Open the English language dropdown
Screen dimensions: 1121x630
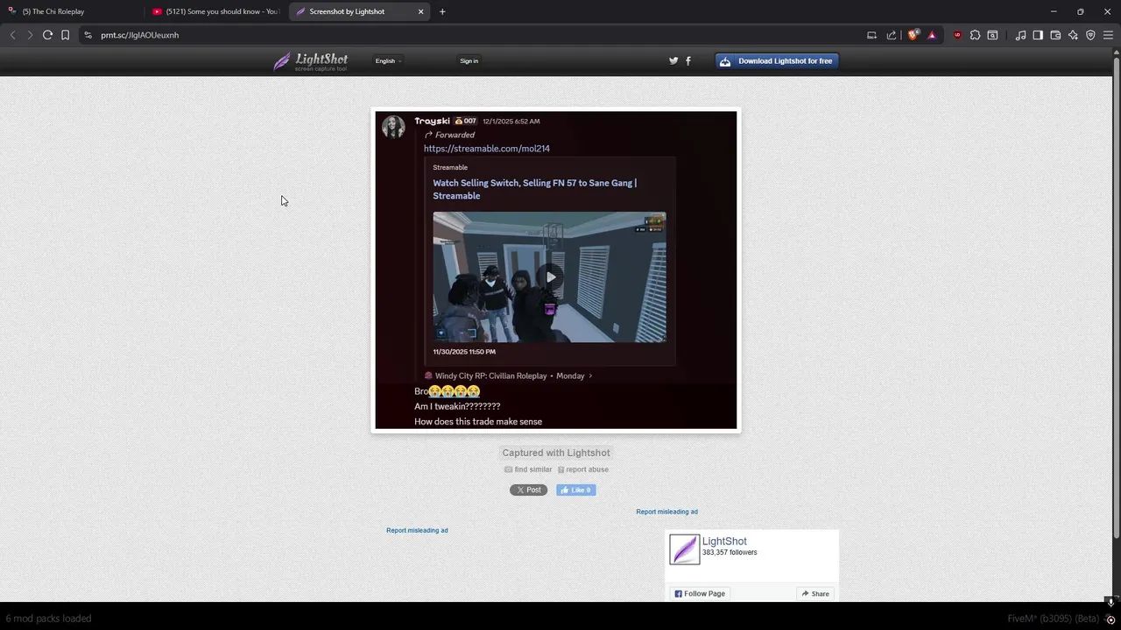pos(388,61)
